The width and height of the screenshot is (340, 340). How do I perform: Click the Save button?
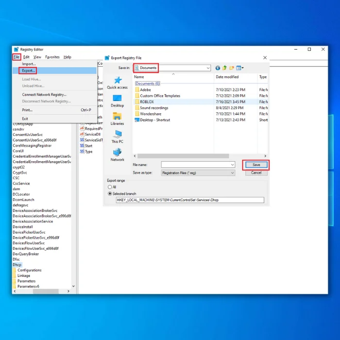tap(256, 165)
